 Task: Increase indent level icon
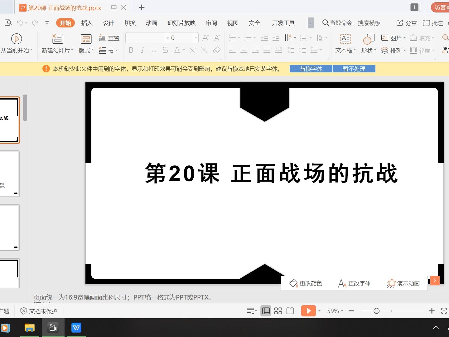(x=276, y=38)
